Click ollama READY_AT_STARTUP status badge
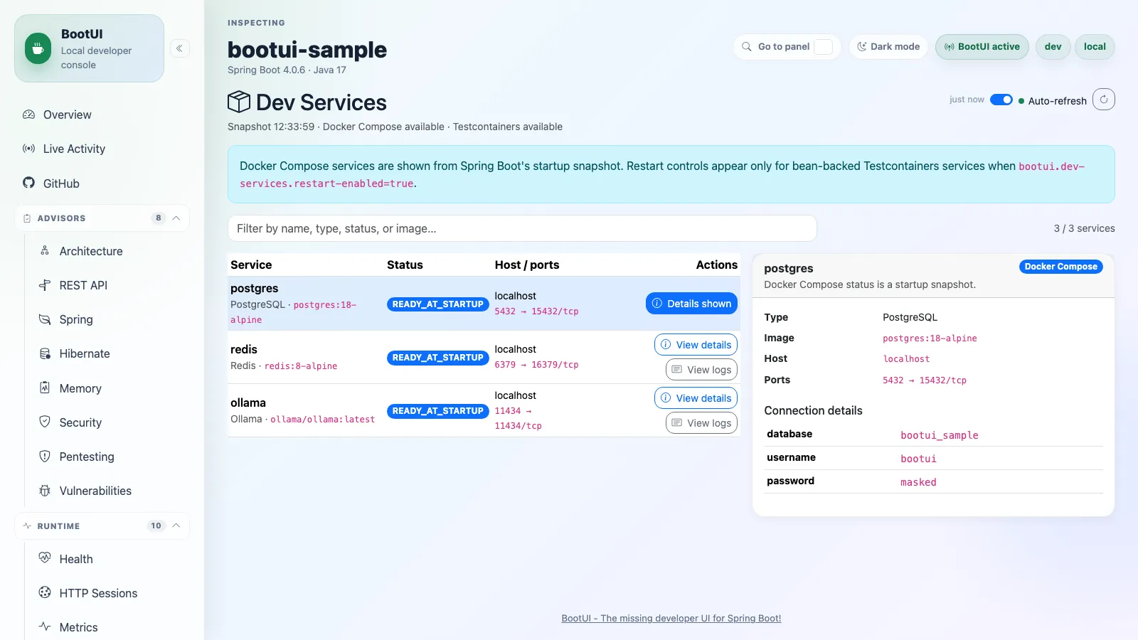The image size is (1138, 640). pos(437,411)
